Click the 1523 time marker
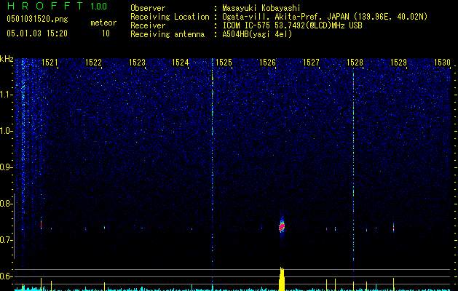The width and height of the screenshot is (458, 291). tap(138, 63)
